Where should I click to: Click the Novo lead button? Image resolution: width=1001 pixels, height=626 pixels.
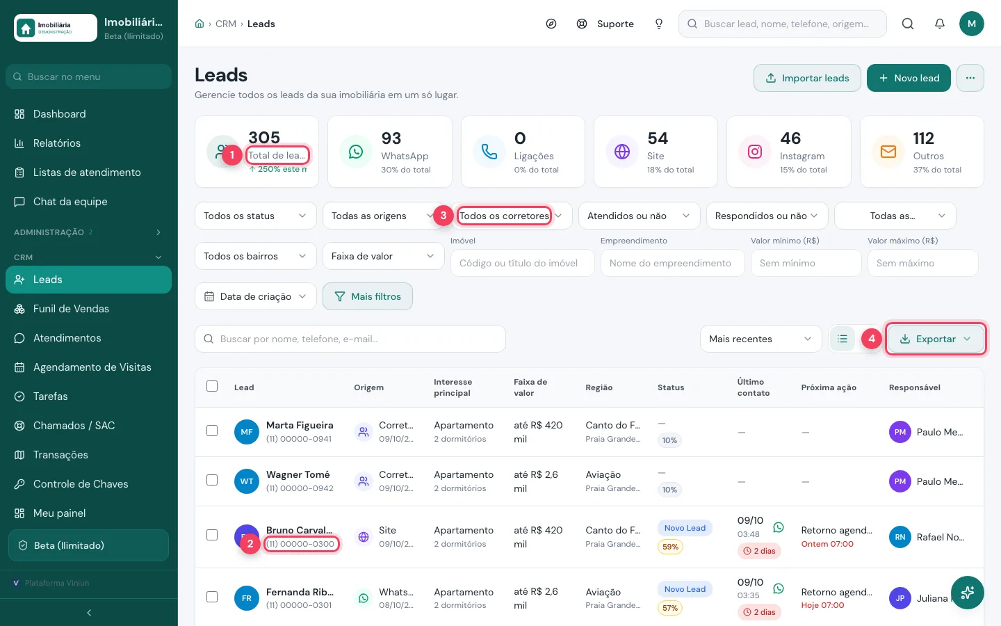909,78
